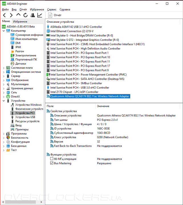Open the Избранное menu in menu bar
The image size is (183, 205).
point(37,9)
